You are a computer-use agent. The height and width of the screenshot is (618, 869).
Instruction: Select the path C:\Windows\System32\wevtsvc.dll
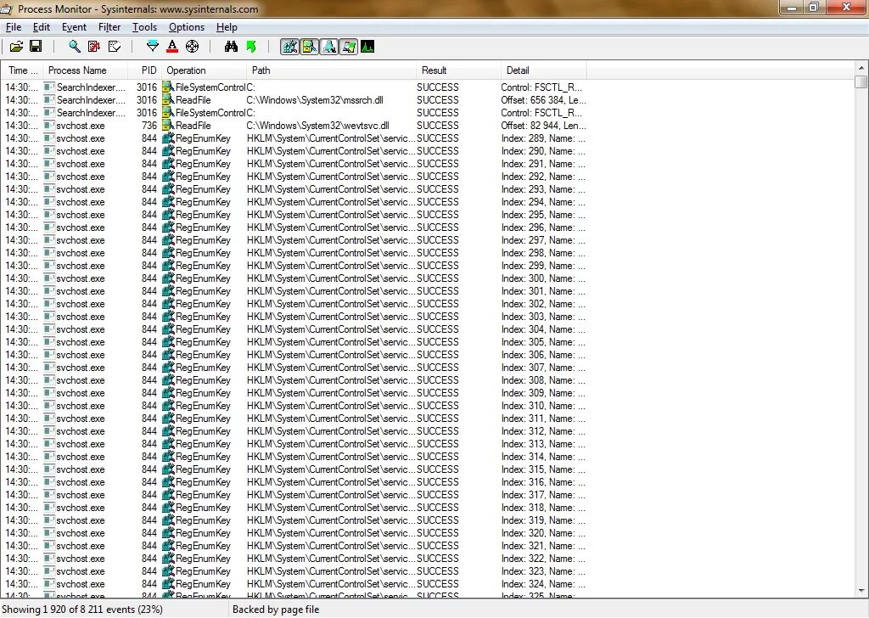(317, 126)
